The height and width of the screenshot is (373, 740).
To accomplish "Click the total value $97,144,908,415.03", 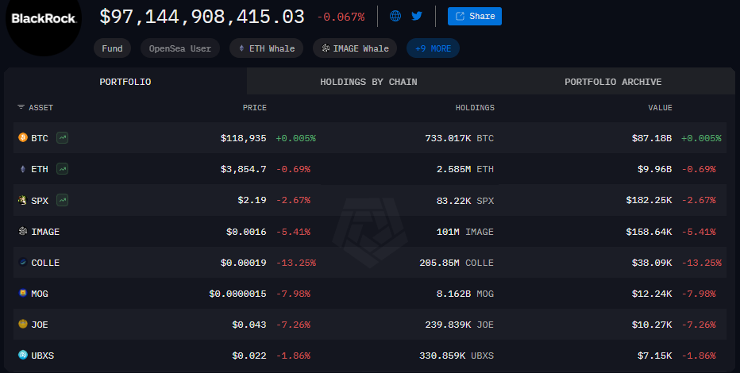I will (202, 17).
